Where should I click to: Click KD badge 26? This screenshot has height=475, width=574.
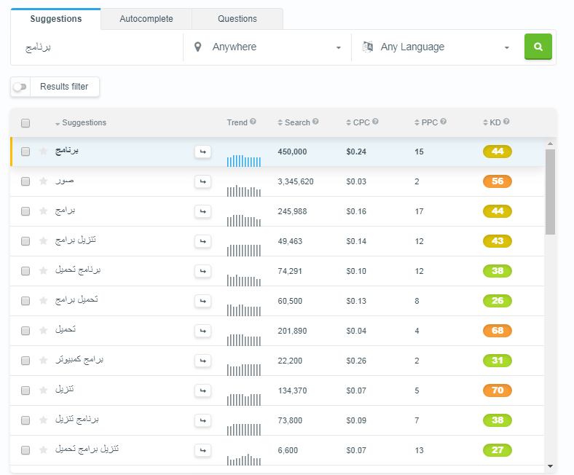(497, 301)
